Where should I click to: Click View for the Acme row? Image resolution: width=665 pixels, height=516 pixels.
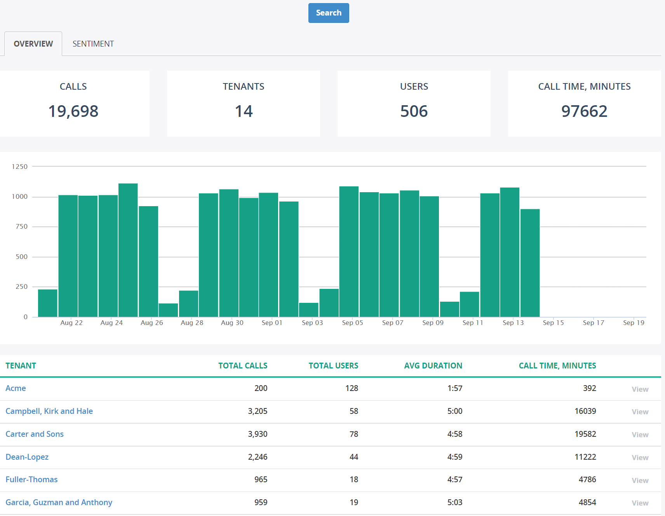(x=640, y=389)
